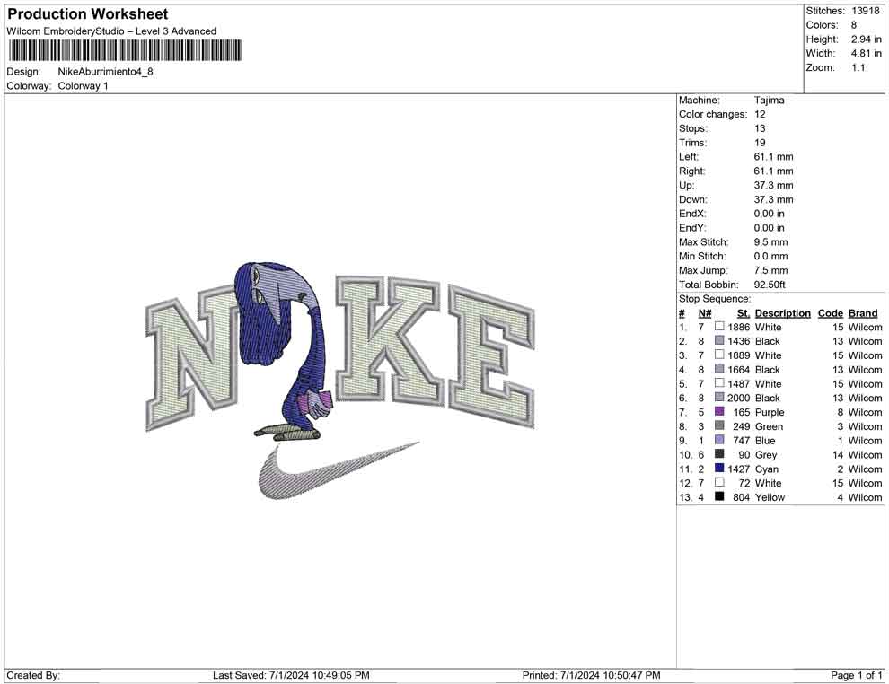Click the Code column header

click(831, 313)
